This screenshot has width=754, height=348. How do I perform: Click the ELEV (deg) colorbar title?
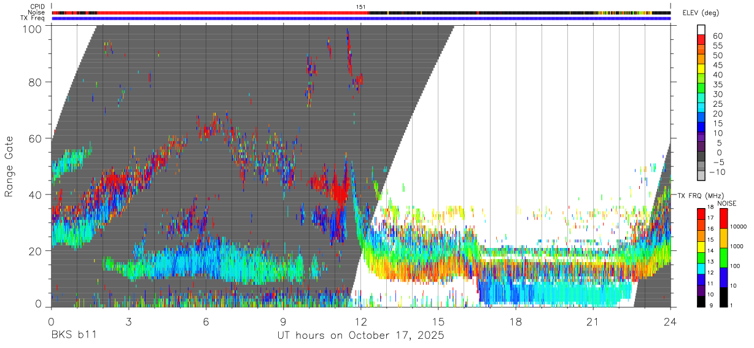pyautogui.click(x=701, y=13)
